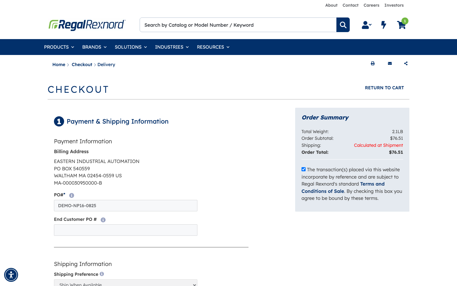Image resolution: width=457 pixels, height=286 pixels.
Task: Click the share page icon
Action: [x=406, y=64]
